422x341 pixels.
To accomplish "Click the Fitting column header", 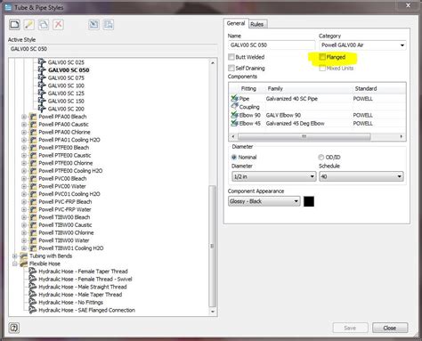I will 248,88.
